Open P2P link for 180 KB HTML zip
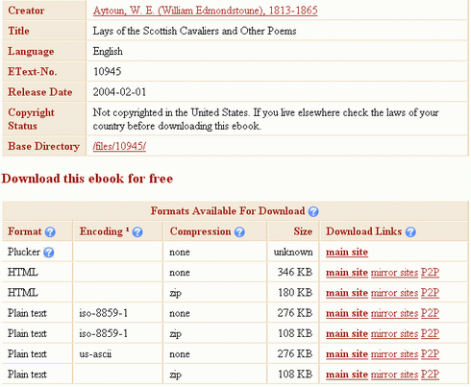Image resolution: width=471 pixels, height=387 pixels. coord(430,293)
